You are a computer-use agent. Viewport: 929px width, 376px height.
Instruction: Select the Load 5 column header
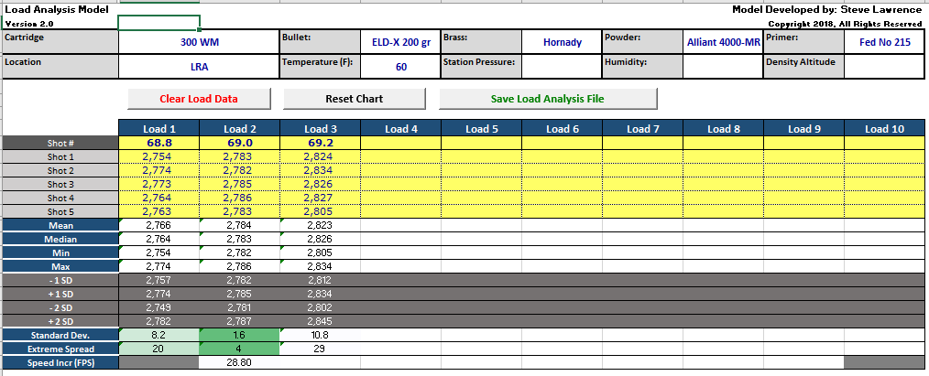point(482,128)
